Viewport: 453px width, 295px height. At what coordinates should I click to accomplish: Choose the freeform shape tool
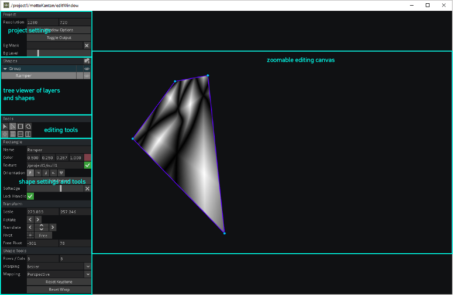[28, 126]
